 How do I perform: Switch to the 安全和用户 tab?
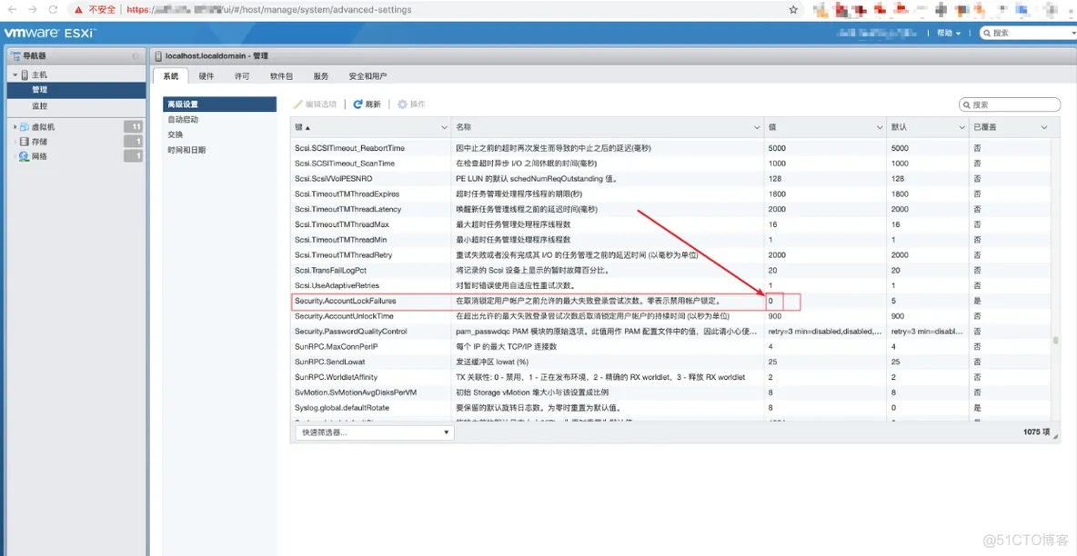coord(367,76)
